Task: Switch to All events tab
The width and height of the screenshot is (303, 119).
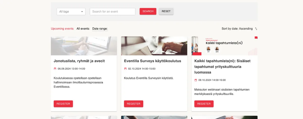Action: pos(83,29)
